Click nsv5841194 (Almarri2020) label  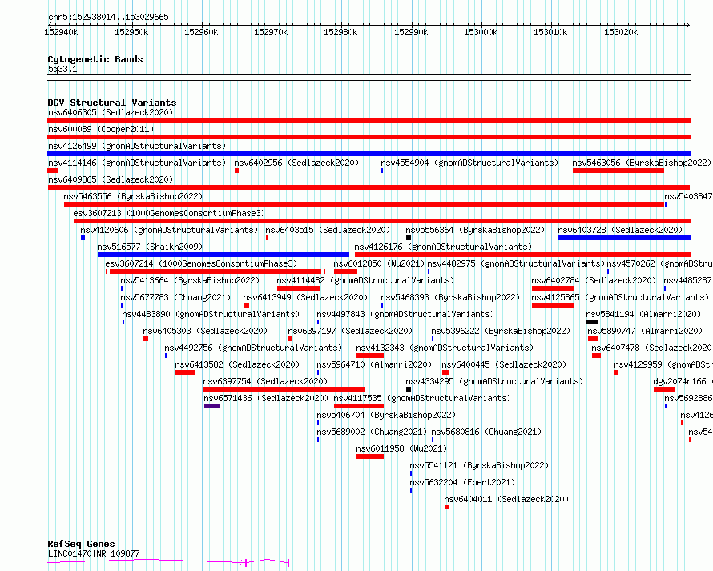tap(643, 314)
